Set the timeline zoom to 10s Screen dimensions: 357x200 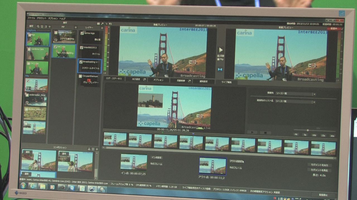click(x=314, y=135)
